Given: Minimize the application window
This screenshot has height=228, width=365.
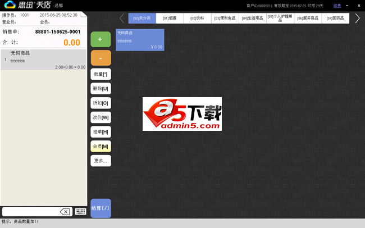Looking at the screenshot, I should click(x=347, y=6).
